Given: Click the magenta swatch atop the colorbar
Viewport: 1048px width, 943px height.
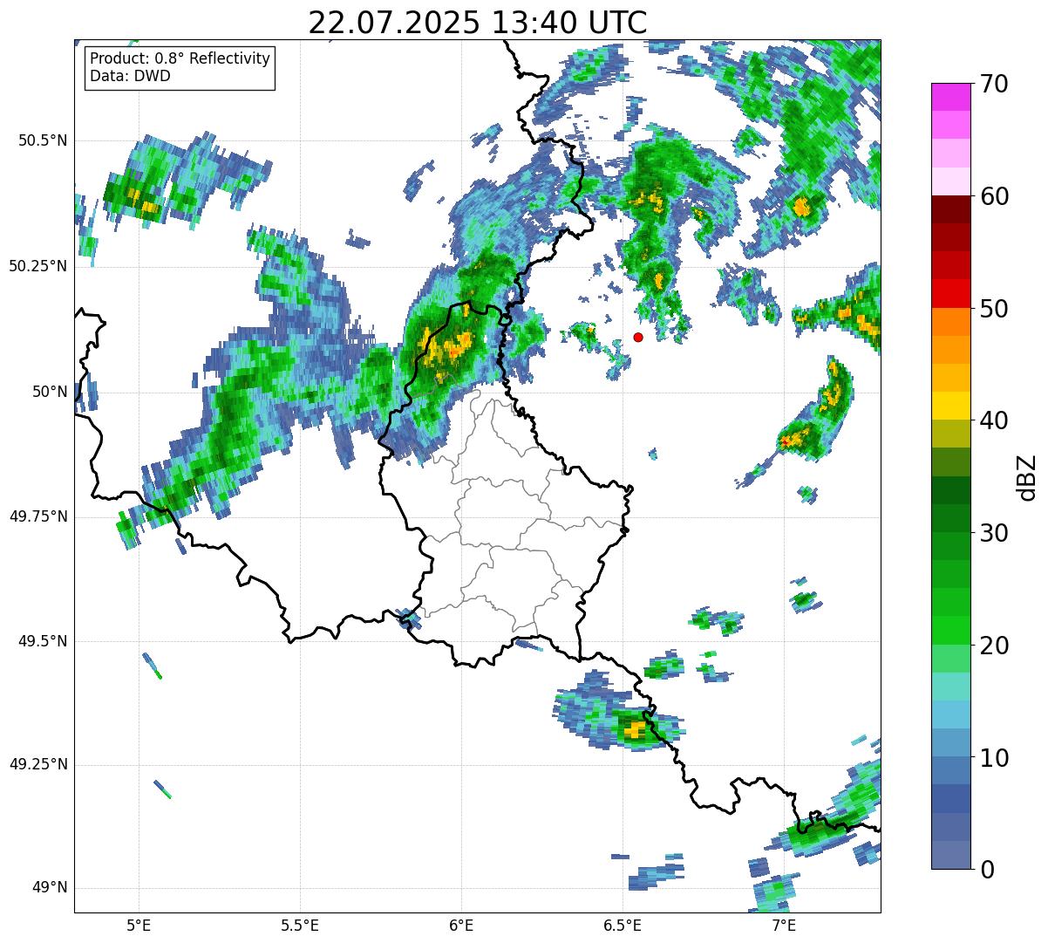Looking at the screenshot, I should pyautogui.click(x=951, y=97).
